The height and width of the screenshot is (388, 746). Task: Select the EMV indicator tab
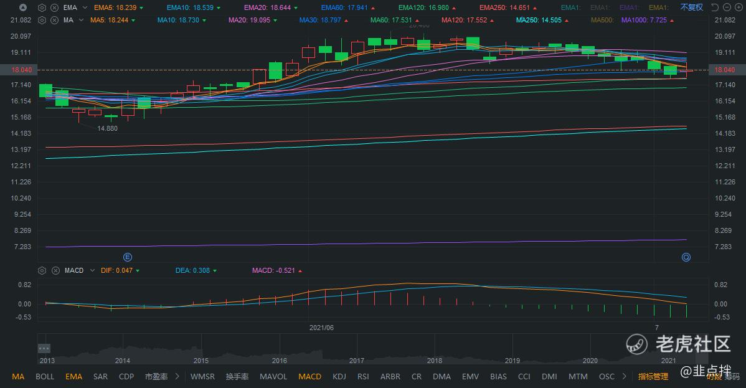(x=470, y=377)
